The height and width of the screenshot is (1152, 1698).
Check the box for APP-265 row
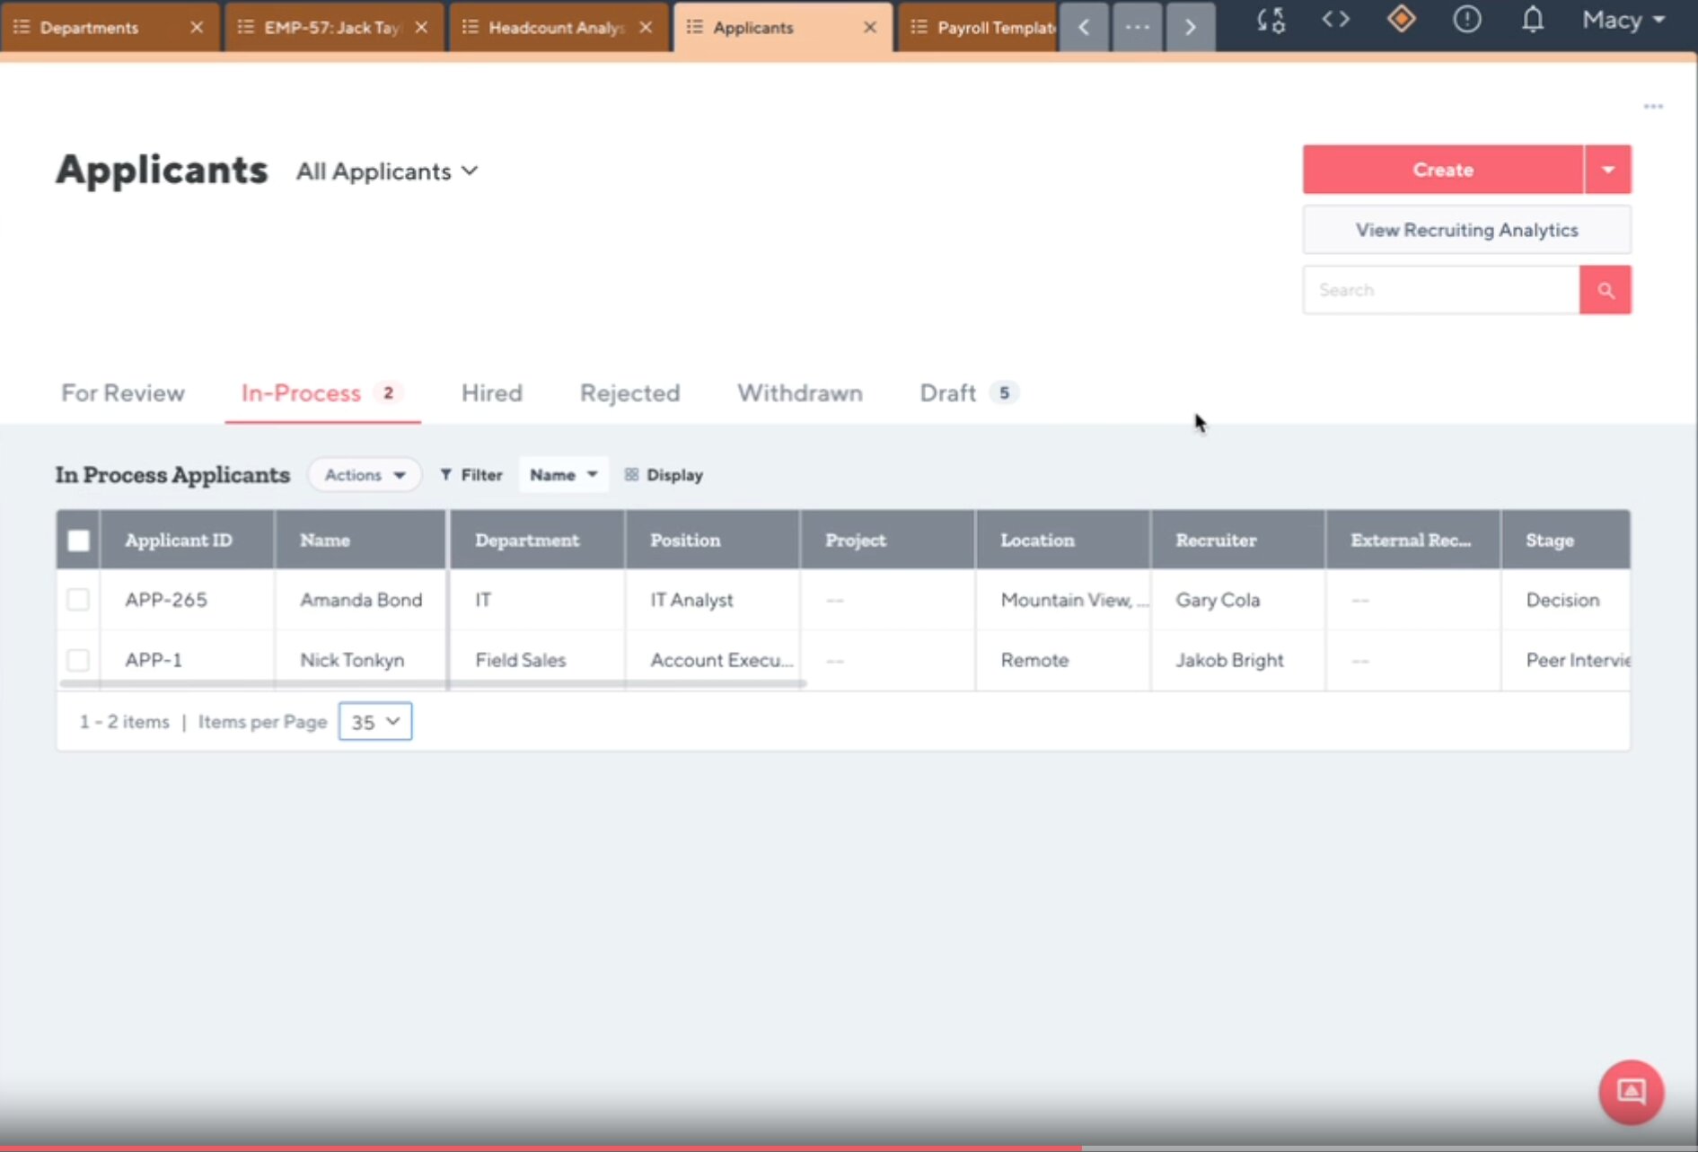(x=78, y=600)
